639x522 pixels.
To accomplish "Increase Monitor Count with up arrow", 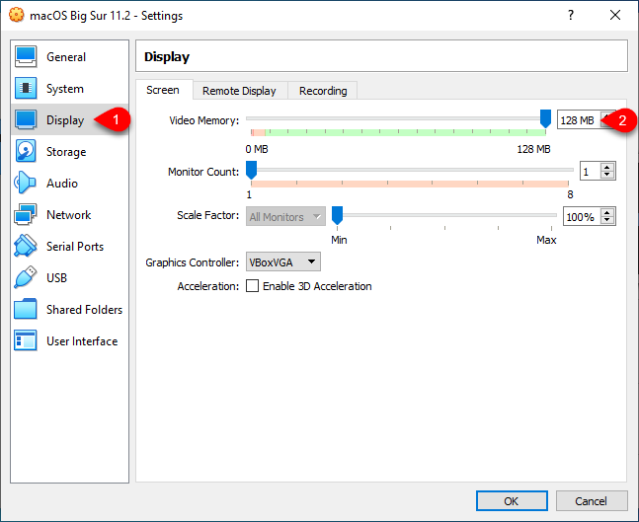I will 607,167.
